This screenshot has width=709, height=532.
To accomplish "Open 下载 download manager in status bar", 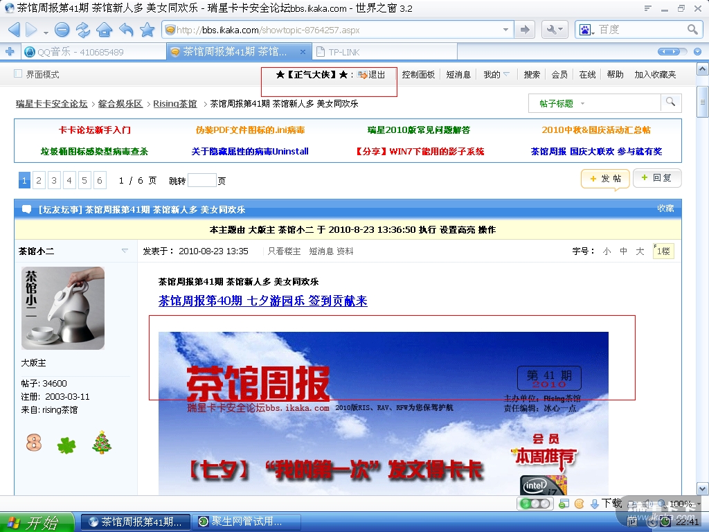I will [x=607, y=504].
